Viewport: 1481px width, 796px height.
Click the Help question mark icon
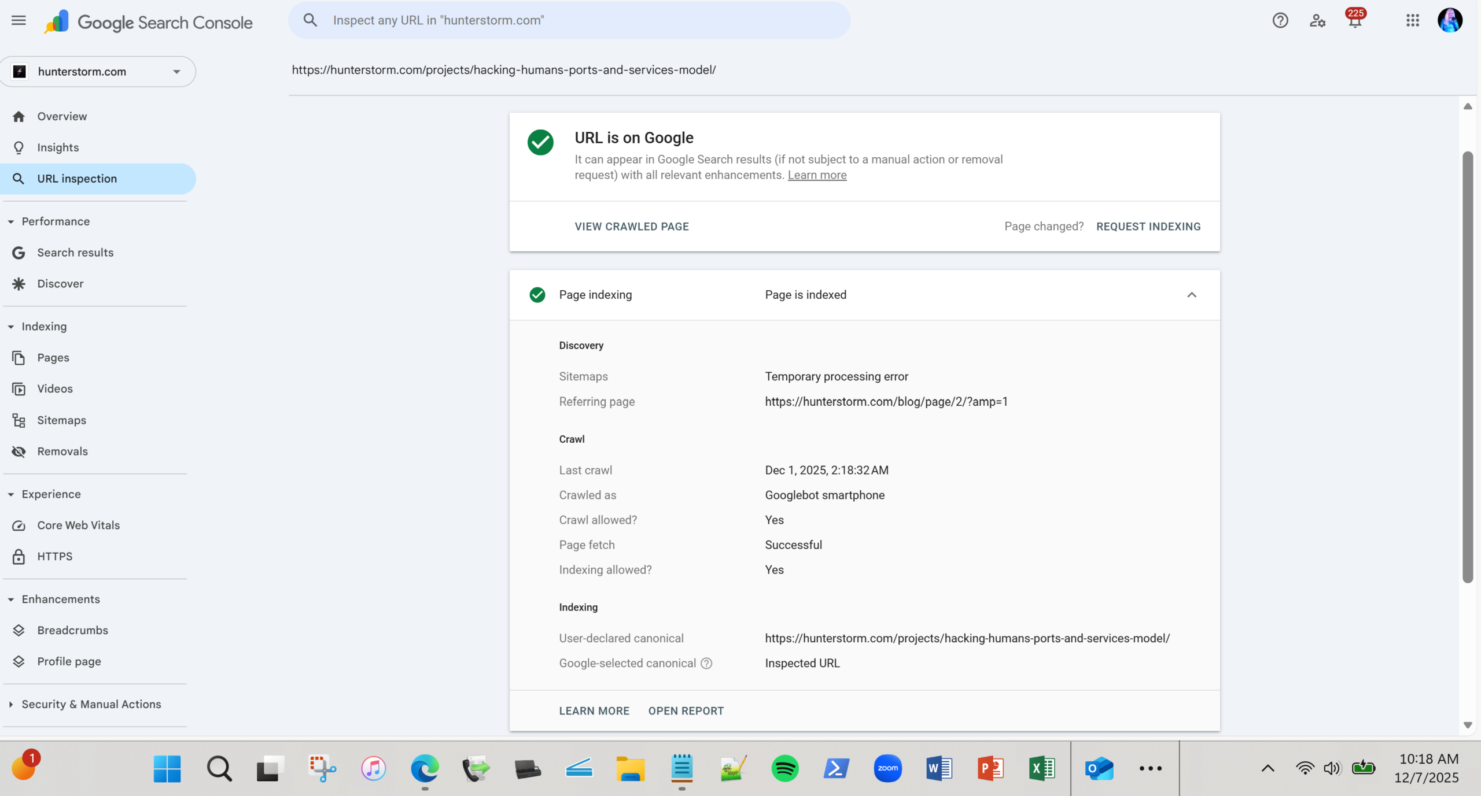tap(1280, 21)
